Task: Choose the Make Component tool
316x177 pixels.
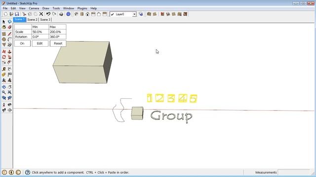Action: coord(9,22)
